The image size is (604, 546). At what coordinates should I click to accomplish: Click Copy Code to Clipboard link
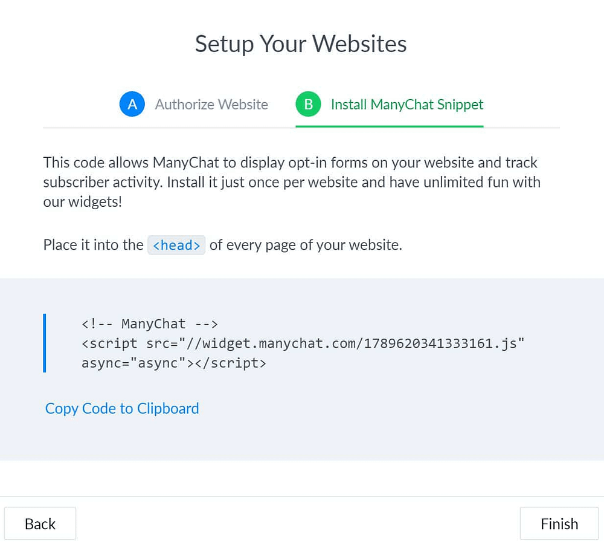[122, 408]
